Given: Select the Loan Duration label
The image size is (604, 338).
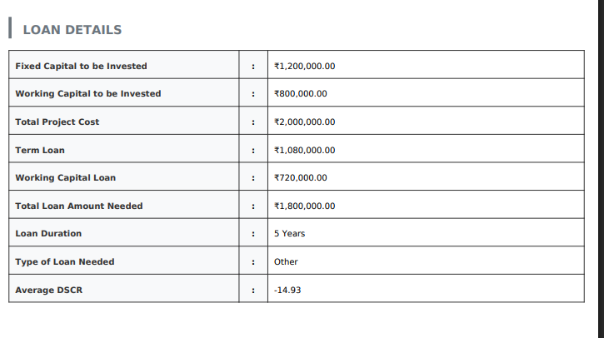Looking at the screenshot, I should [48, 234].
